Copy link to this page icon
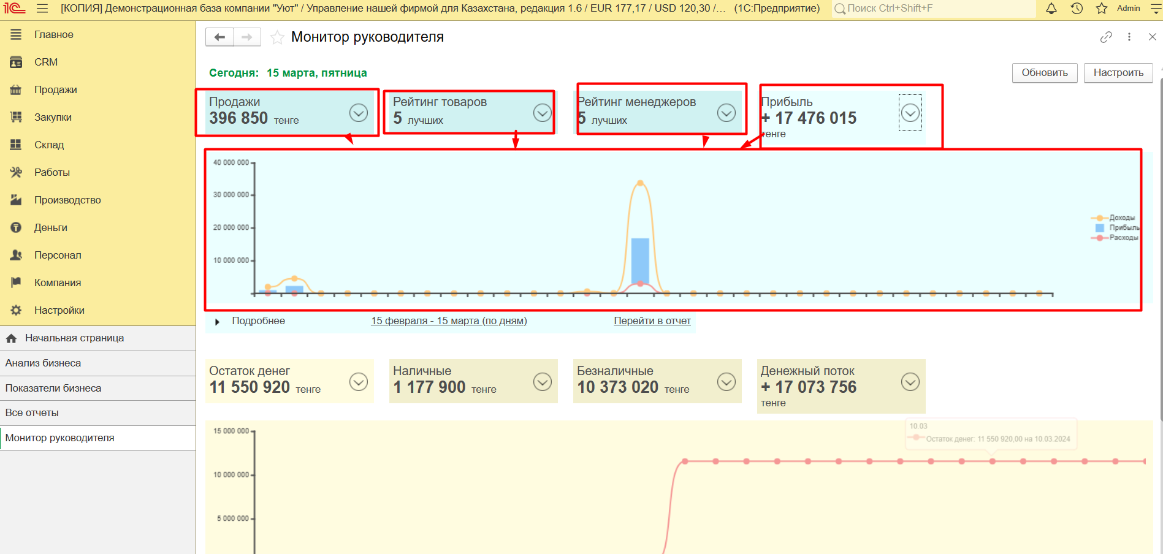 [x=1106, y=37]
